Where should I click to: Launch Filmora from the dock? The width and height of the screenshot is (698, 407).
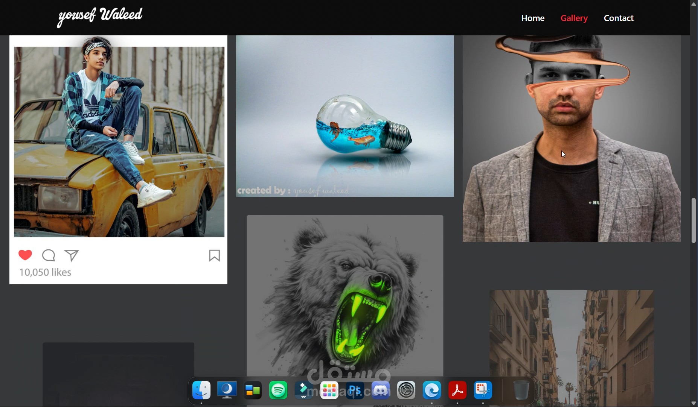click(304, 390)
